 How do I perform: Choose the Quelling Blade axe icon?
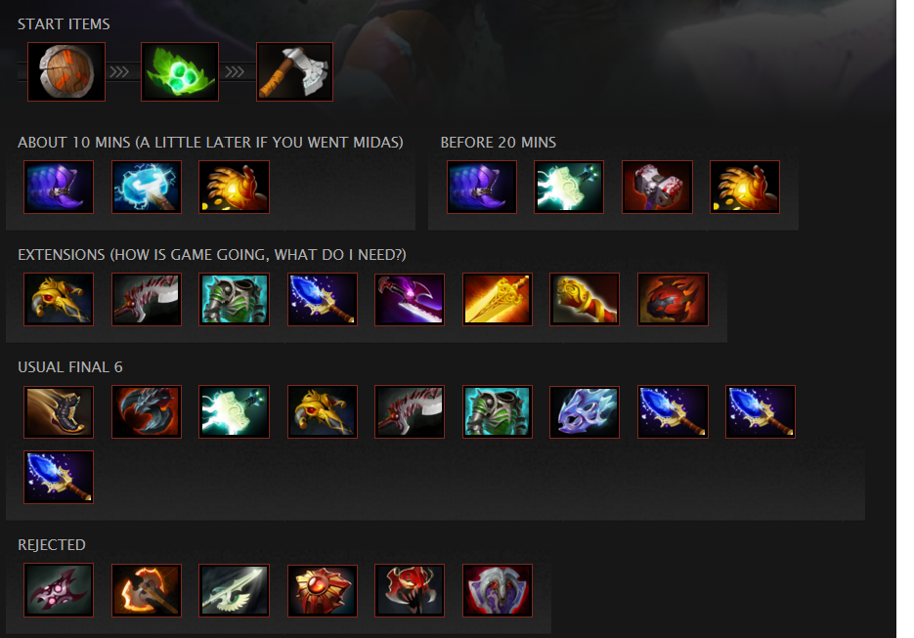(x=295, y=71)
